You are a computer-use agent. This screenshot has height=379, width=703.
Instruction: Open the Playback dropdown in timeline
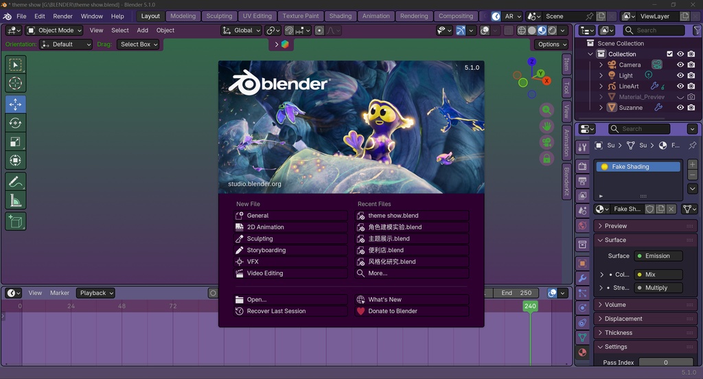(x=96, y=293)
